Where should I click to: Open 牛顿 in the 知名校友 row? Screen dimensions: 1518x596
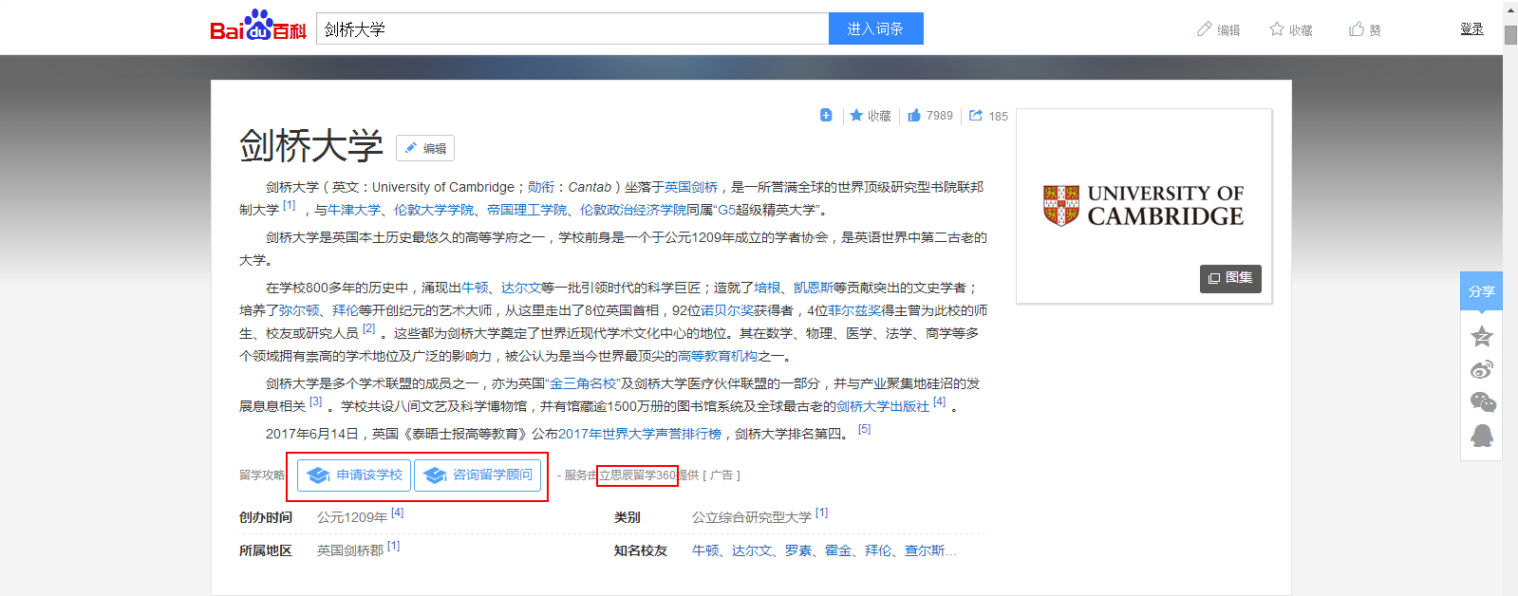pyautogui.click(x=705, y=550)
